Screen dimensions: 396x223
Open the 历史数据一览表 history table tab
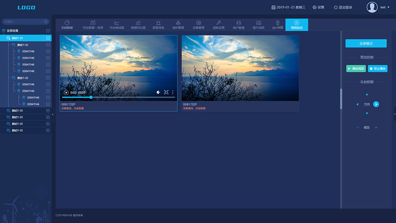click(93, 25)
